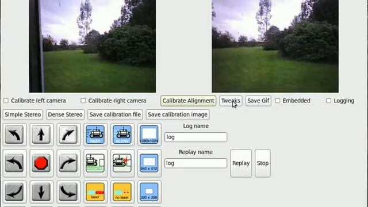Viewport: 368px width, 207px height.
Task: Focus the Replay name input field
Action: click(x=195, y=163)
